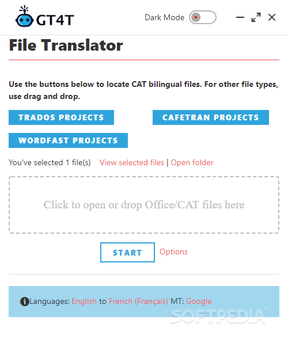Click the CAFETRAN PROJECTS button
The height and width of the screenshot is (358, 288).
pyautogui.click(x=210, y=117)
